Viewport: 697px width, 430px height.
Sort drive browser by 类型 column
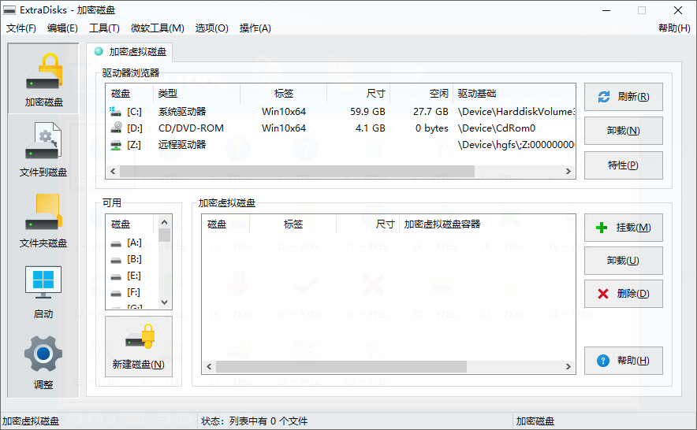click(x=197, y=93)
